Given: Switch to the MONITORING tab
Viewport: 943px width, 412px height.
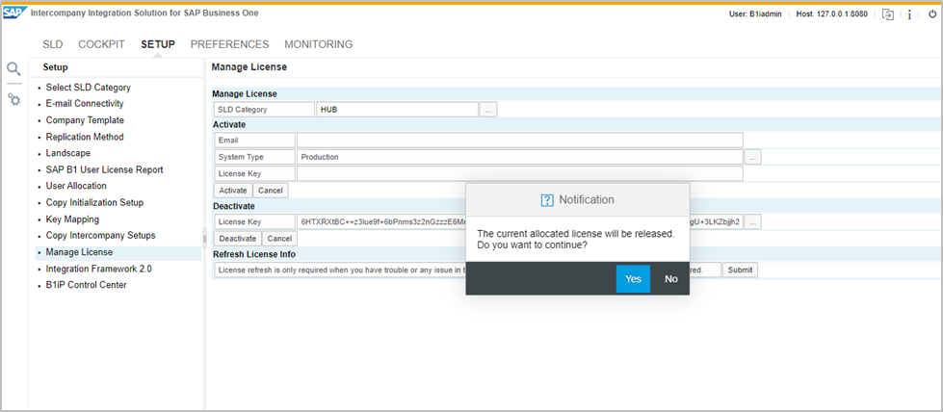Looking at the screenshot, I should click(x=318, y=44).
